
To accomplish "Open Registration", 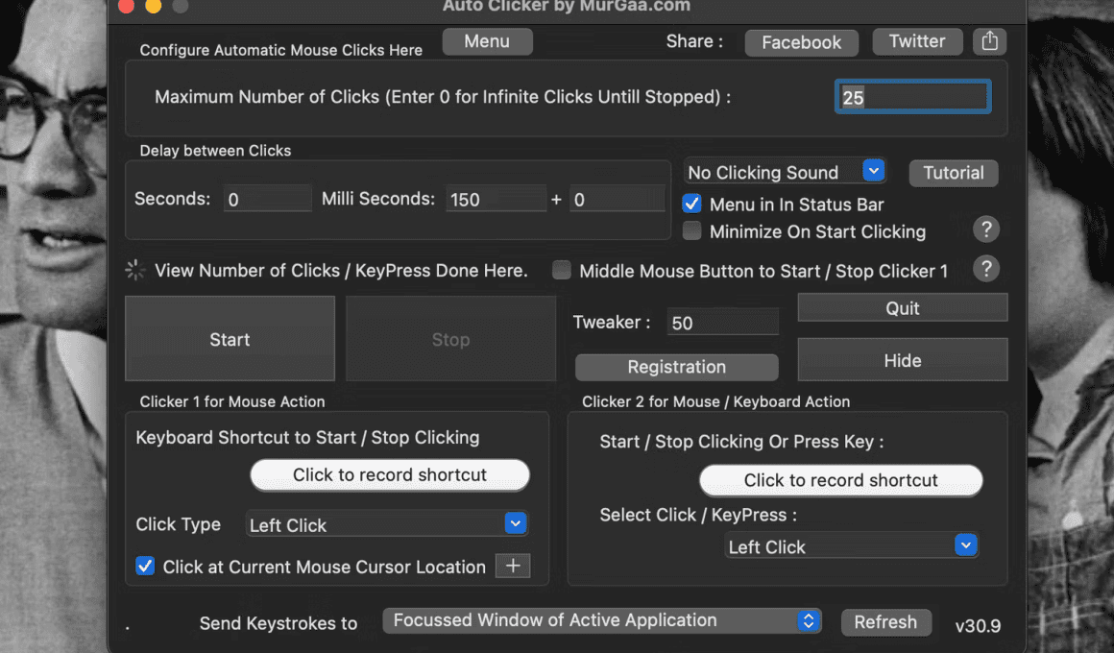I will pyautogui.click(x=676, y=367).
